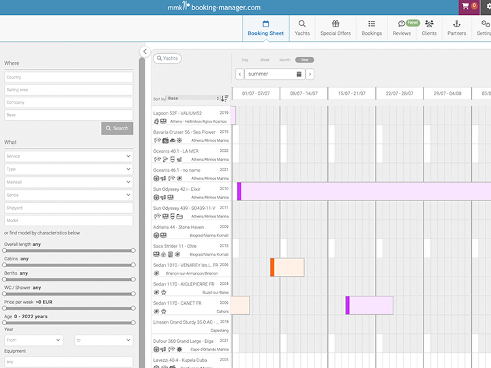Open the Clients tab

[429, 29]
